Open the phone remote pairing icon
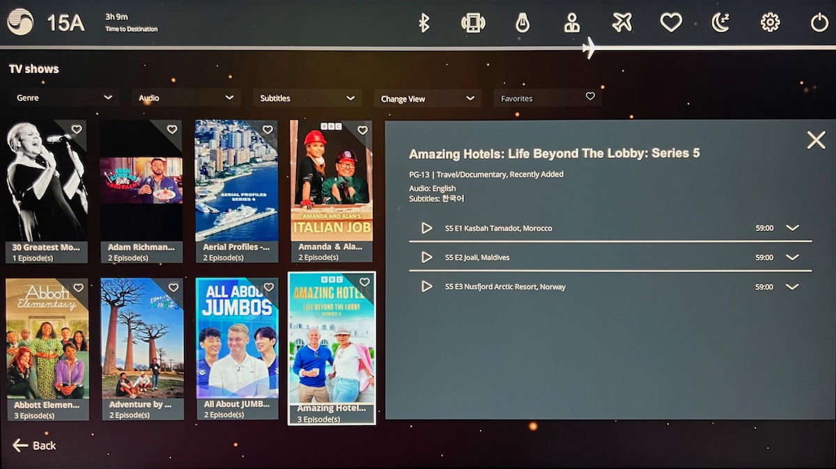Image resolution: width=836 pixels, height=469 pixels. coord(473,23)
